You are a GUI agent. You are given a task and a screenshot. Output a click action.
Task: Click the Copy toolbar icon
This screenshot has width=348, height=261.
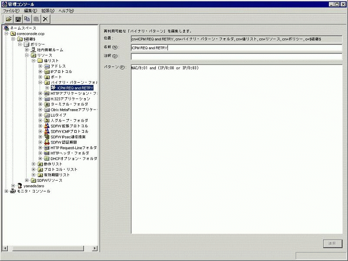tap(27, 19)
